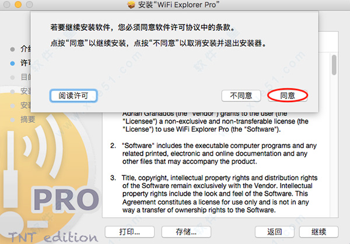Click the gray zoom window button
Viewport: 350px width, 244px height.
[30, 4]
